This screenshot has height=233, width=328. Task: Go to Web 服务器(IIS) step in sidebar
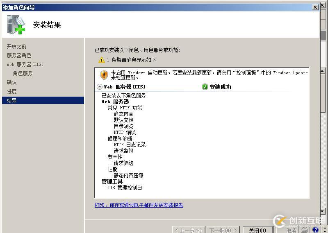pyautogui.click(x=25, y=64)
